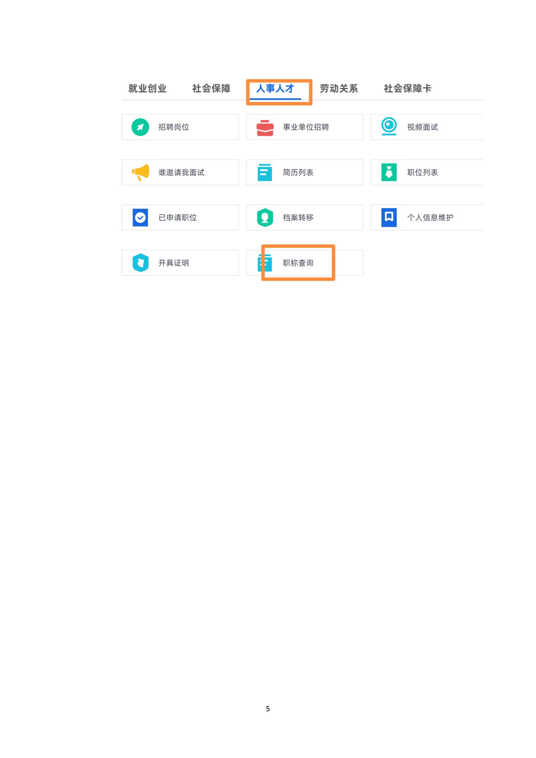Viewport: 536px width, 758px height.
Task: Click the green shield 档案转移 icon
Action: point(265,218)
